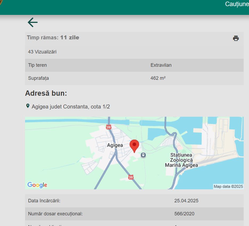
Task: Select the upload date 25.04.2025
Action: coord(186,201)
